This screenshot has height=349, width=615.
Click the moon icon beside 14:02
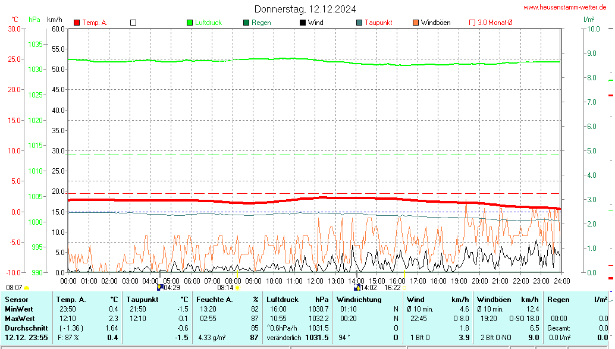[x=357, y=287]
